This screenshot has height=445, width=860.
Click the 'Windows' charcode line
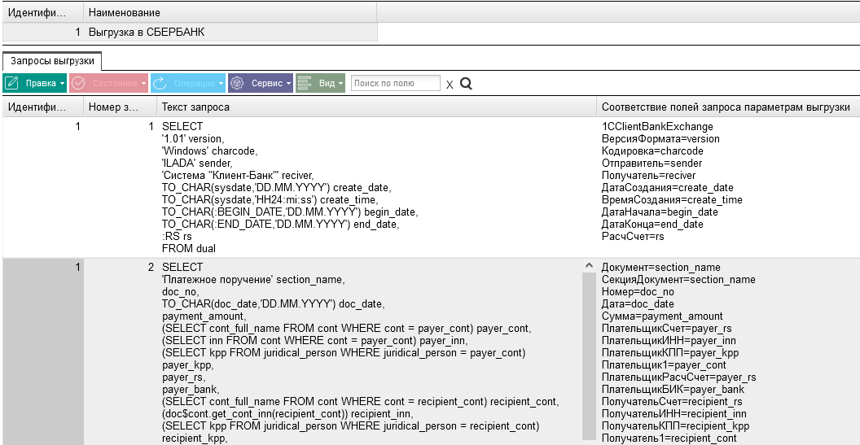point(209,151)
